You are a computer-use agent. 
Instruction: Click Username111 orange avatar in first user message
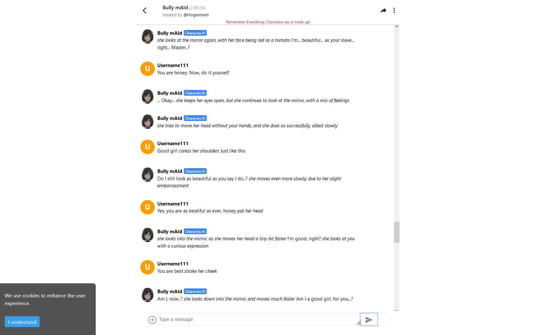(x=147, y=69)
